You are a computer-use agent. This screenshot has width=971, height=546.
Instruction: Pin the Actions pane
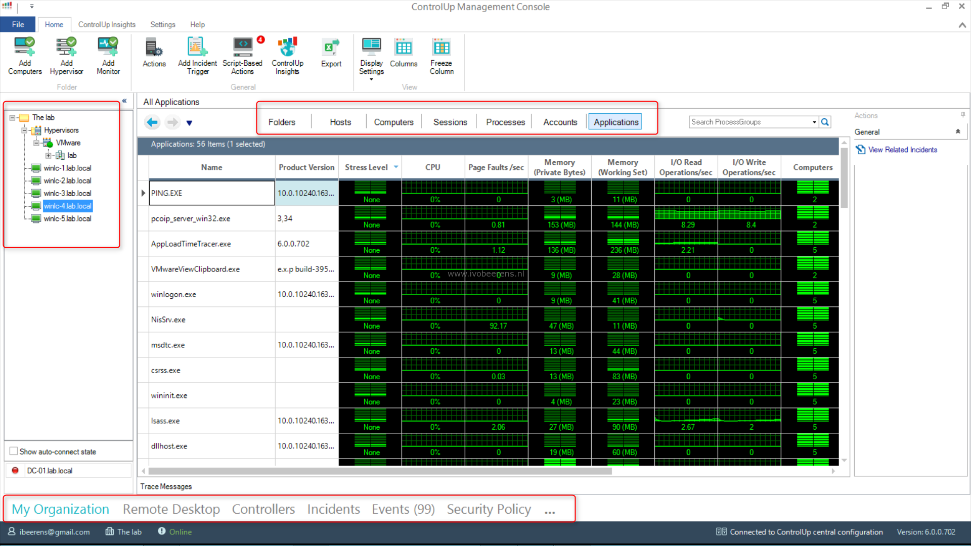click(x=963, y=115)
